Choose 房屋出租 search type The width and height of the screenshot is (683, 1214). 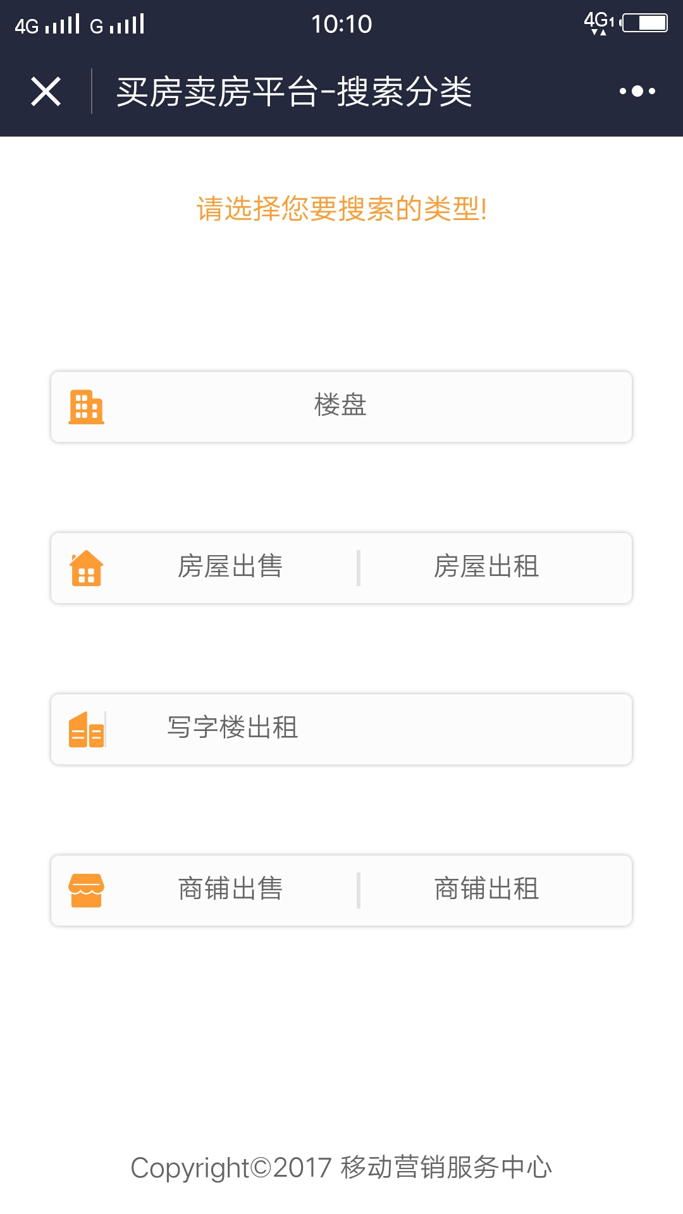pyautogui.click(x=486, y=567)
